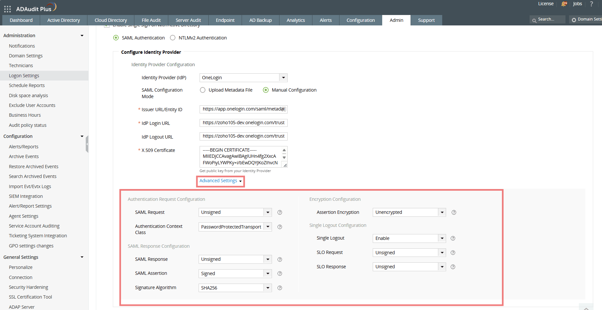602x310 pixels.
Task: Select the Manual Configuration radio option
Action: [266, 90]
